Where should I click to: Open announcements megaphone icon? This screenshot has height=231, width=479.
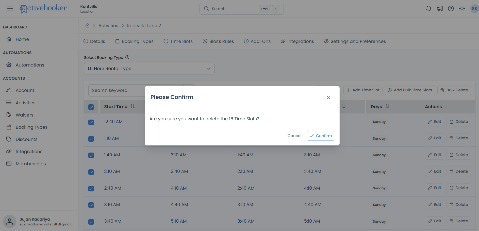click(440, 9)
